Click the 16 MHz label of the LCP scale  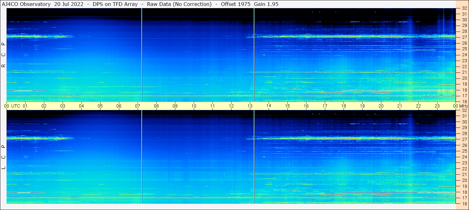[464, 204]
